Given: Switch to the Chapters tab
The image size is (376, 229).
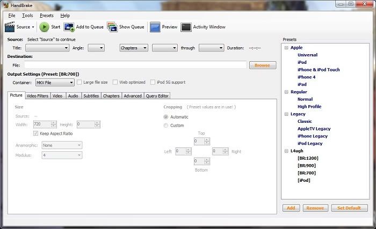Looking at the screenshot, I should 111,96.
